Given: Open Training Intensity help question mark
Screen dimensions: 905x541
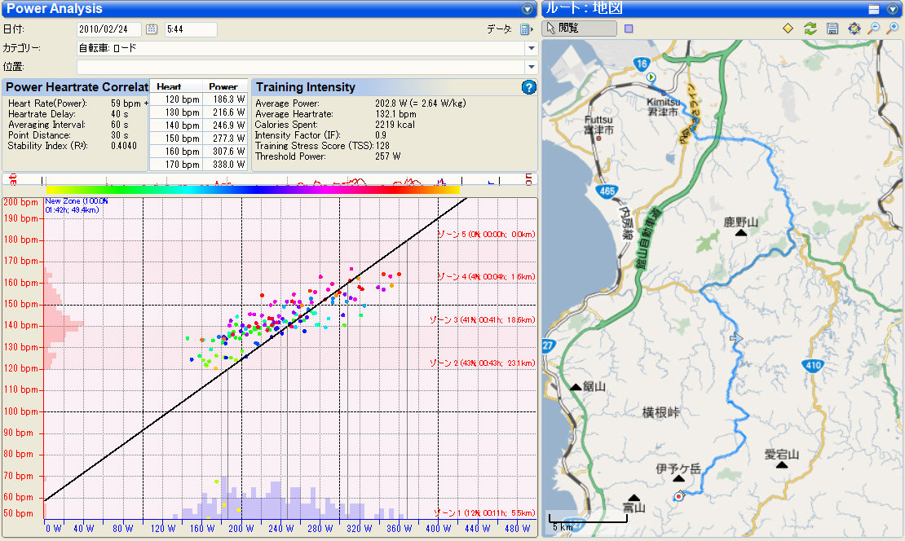Looking at the screenshot, I should click(528, 87).
